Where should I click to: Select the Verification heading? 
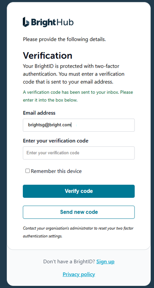[48, 55]
